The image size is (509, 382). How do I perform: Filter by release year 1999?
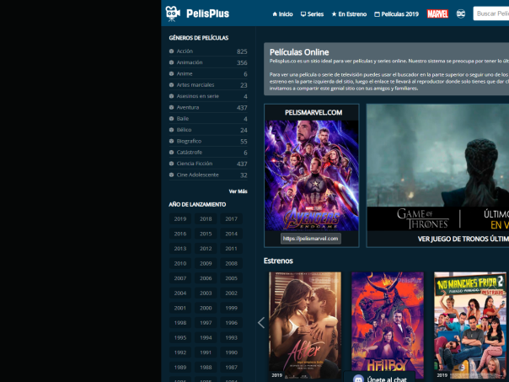[x=231, y=308]
